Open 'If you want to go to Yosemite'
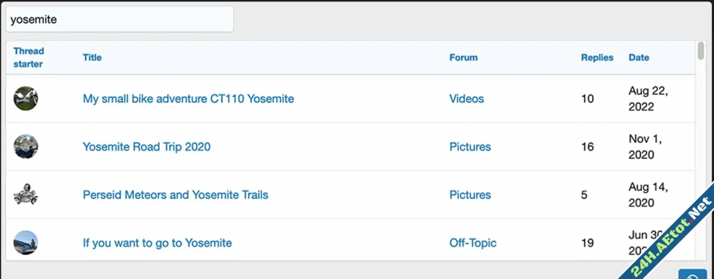 tap(157, 243)
